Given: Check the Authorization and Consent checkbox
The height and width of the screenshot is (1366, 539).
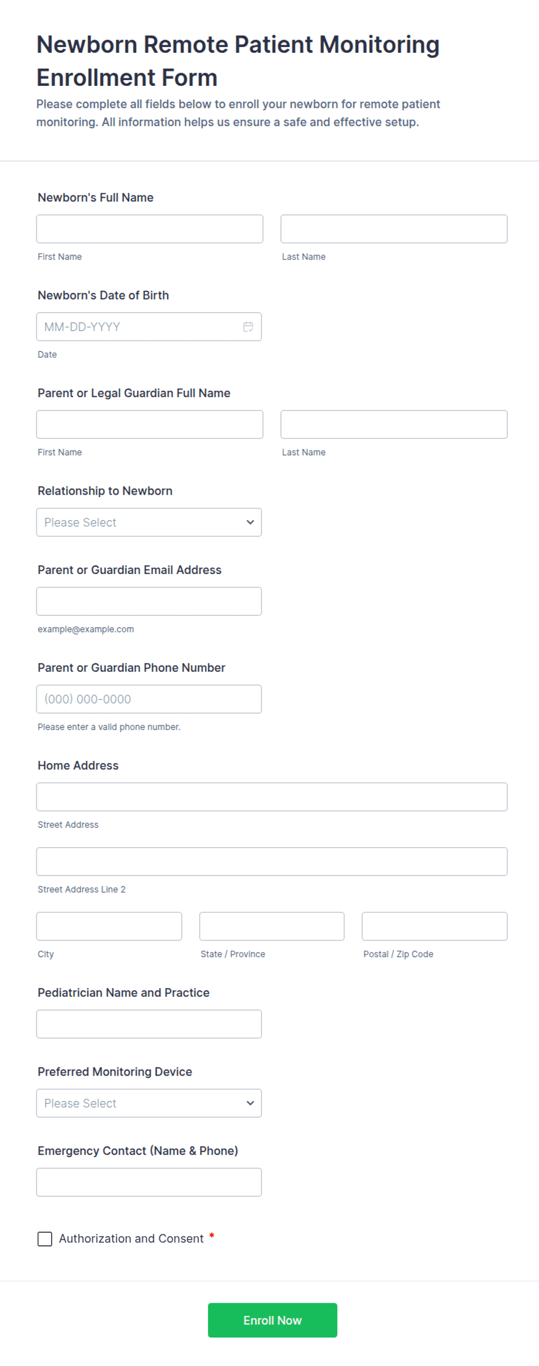Looking at the screenshot, I should pos(45,1239).
